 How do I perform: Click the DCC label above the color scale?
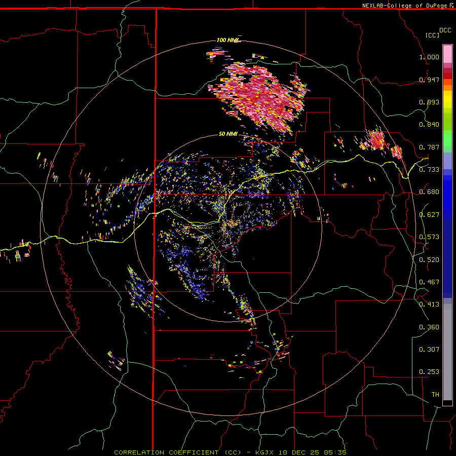[445, 30]
